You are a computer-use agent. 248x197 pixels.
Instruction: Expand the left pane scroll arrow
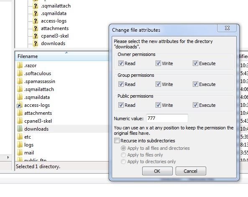pos(8,157)
